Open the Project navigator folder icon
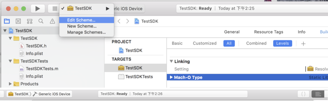 click(7, 21)
